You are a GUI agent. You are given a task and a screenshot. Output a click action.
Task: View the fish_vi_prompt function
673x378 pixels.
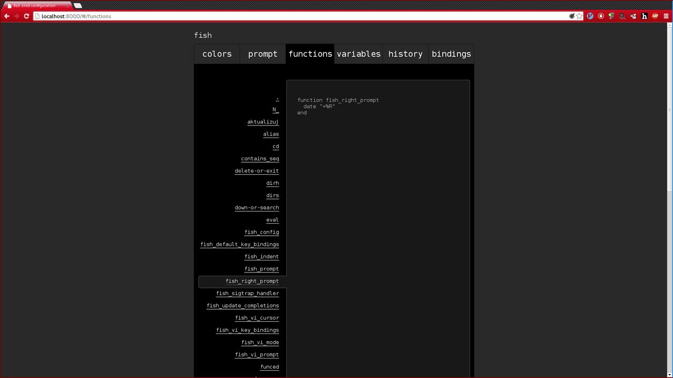(257, 354)
